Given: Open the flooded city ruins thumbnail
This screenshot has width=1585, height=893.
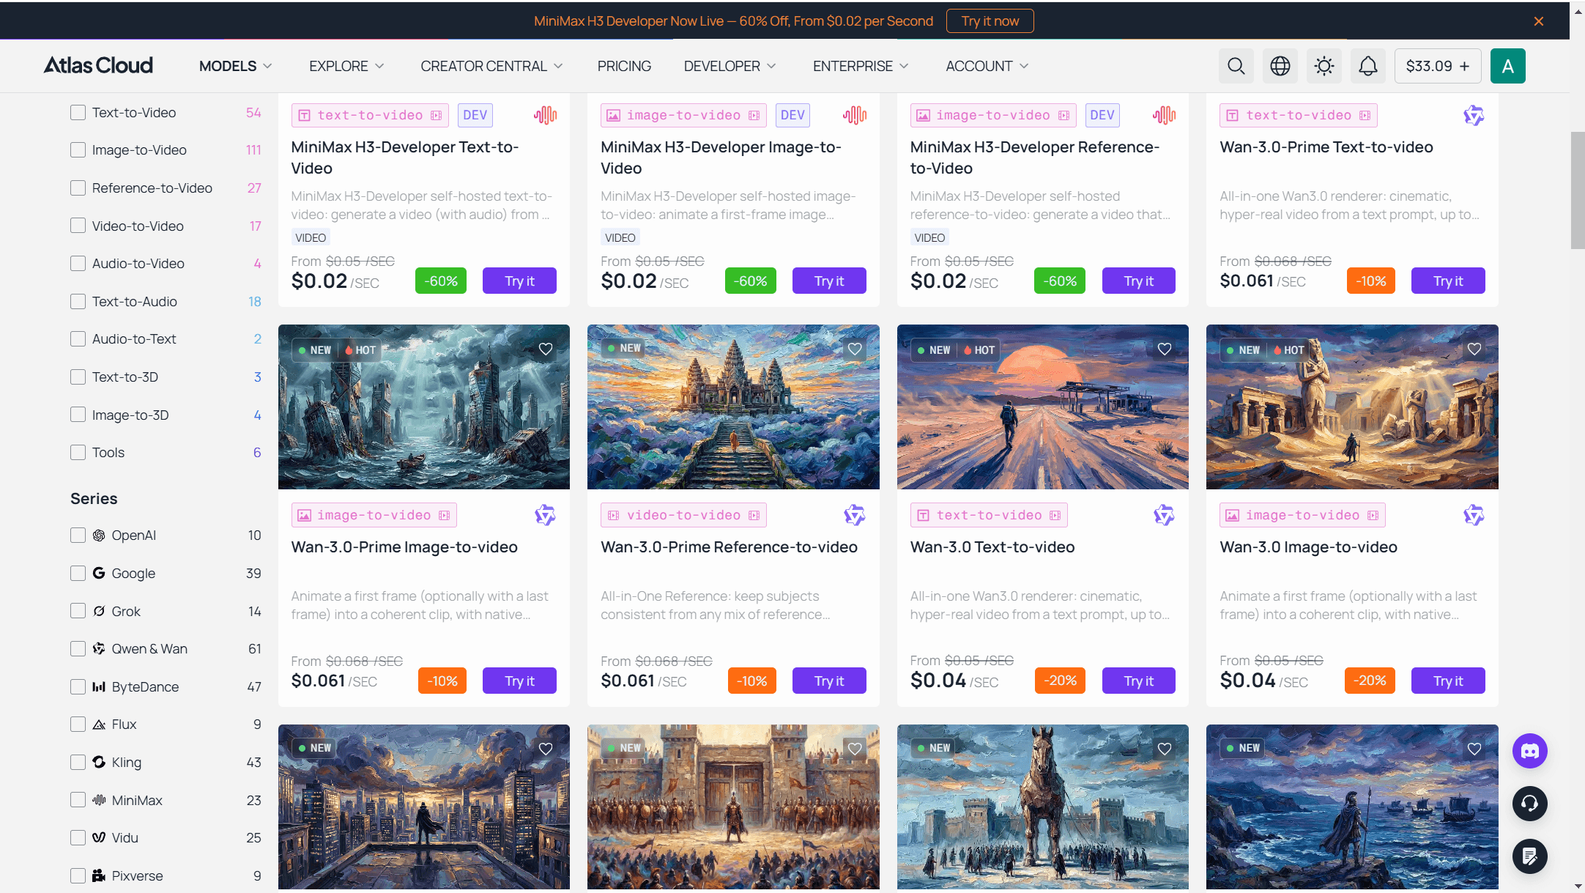Looking at the screenshot, I should pyautogui.click(x=424, y=407).
